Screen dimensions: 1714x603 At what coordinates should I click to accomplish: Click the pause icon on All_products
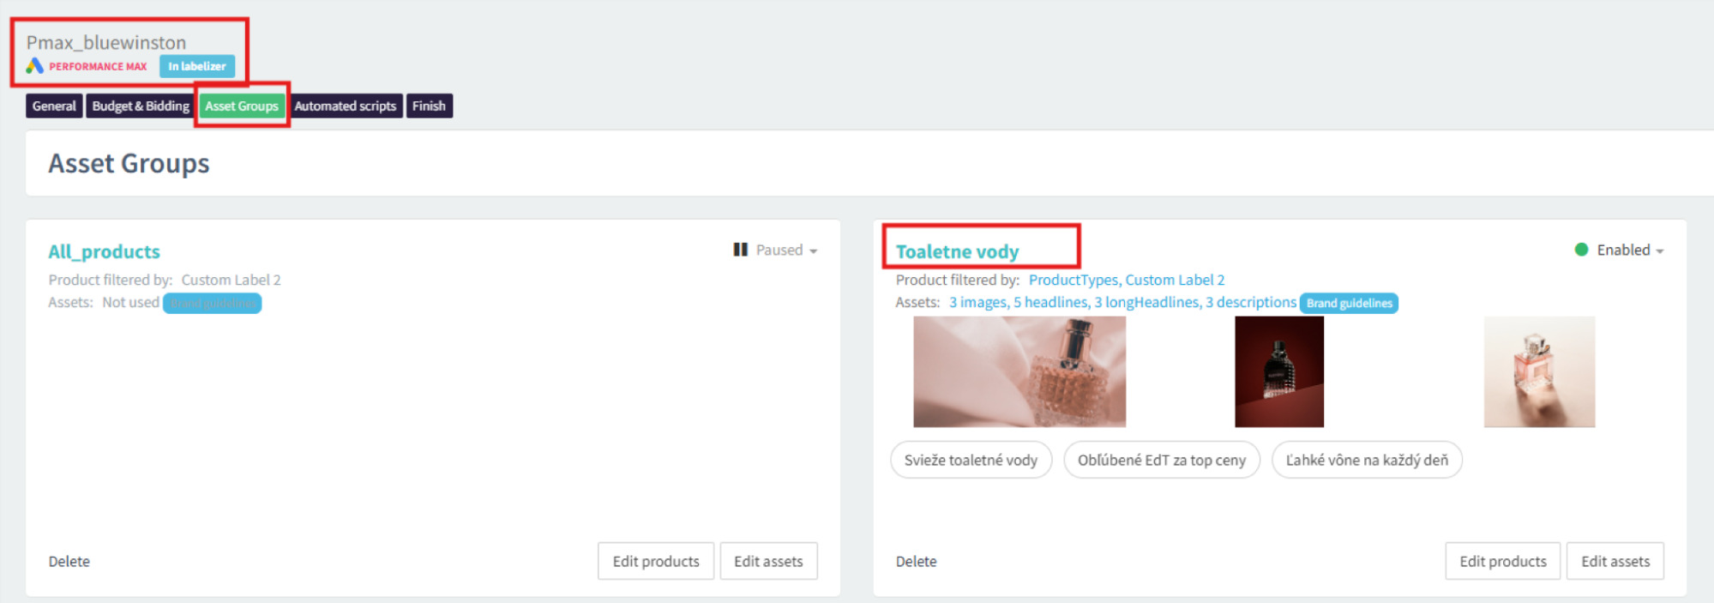740,250
